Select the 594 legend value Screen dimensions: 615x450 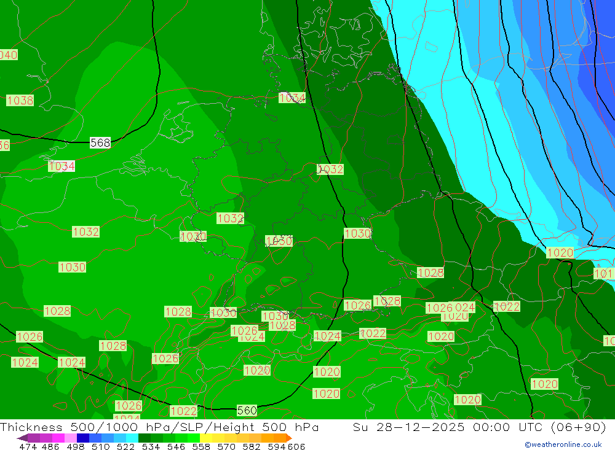[277, 446]
